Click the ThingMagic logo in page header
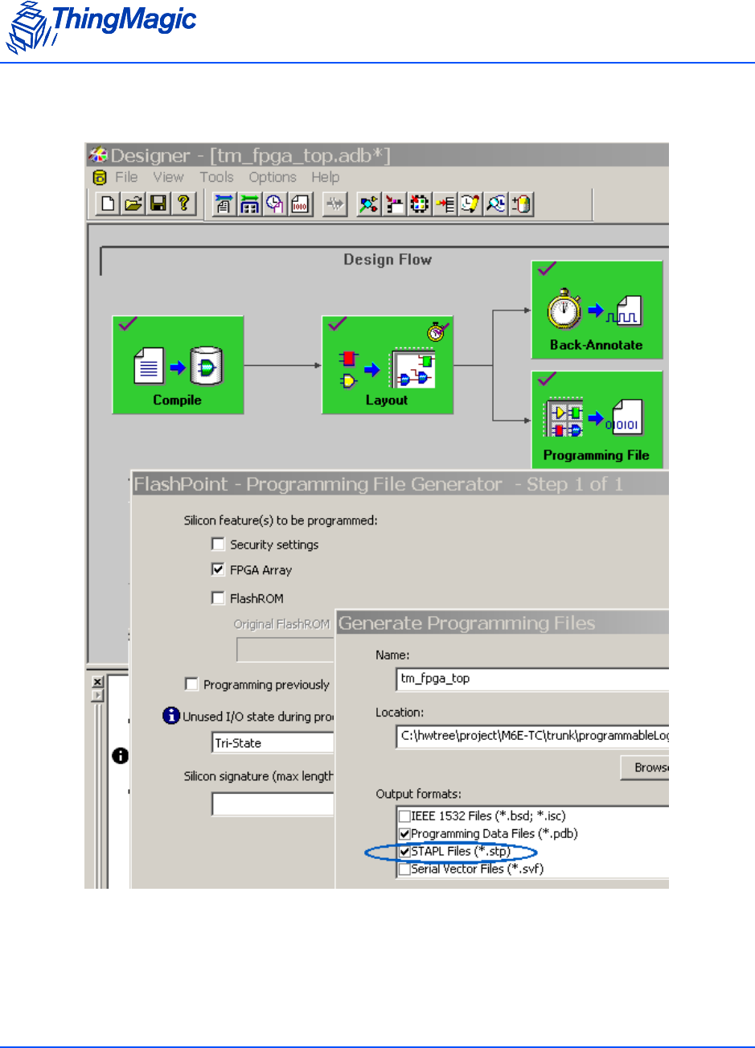This screenshot has height=1048, width=755. 101,27
